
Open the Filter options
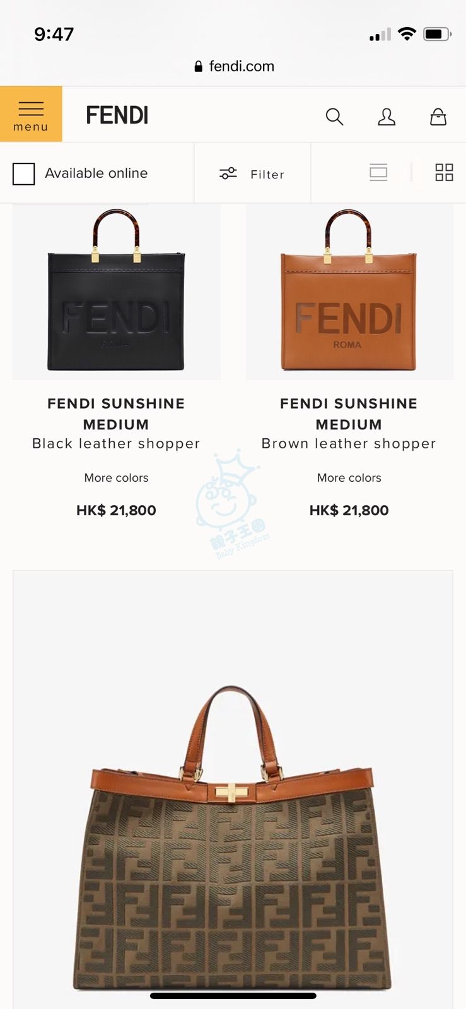coord(252,173)
